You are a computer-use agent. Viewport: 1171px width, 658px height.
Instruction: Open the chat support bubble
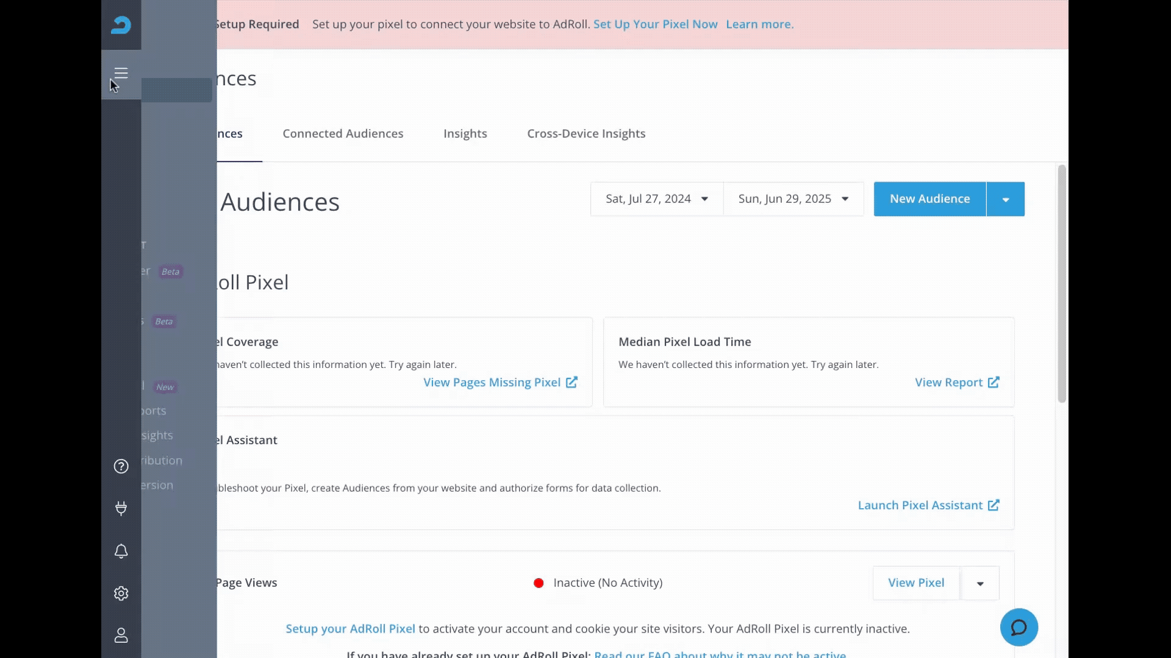pyautogui.click(x=1019, y=627)
